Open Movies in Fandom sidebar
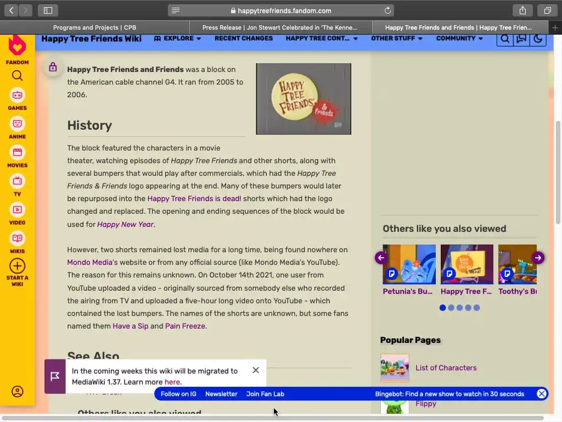The height and width of the screenshot is (422, 562). pos(17,157)
